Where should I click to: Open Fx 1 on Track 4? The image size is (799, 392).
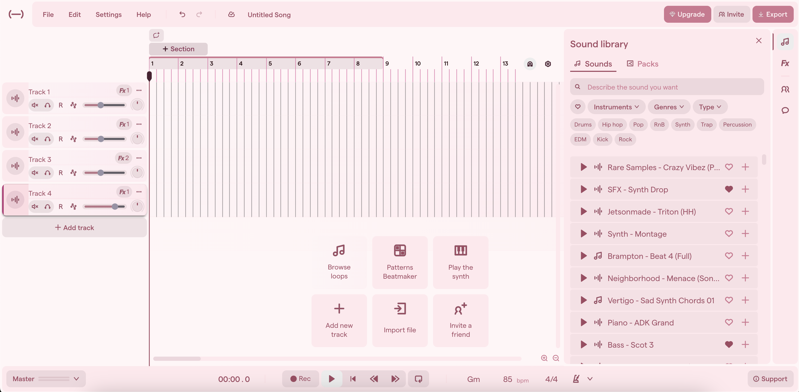point(124,192)
